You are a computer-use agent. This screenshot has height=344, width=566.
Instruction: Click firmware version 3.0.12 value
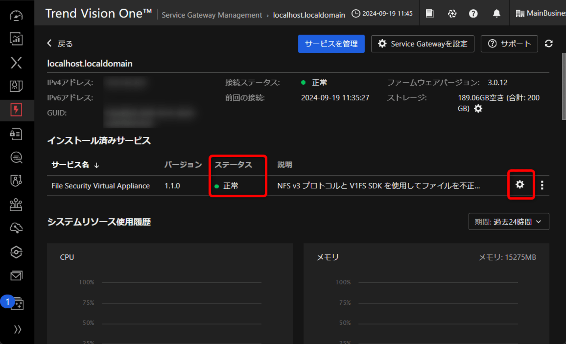(x=498, y=83)
